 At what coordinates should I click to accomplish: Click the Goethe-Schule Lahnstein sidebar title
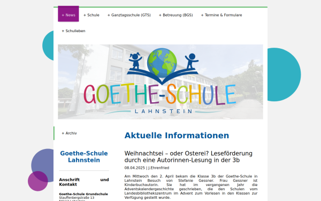click(x=84, y=157)
